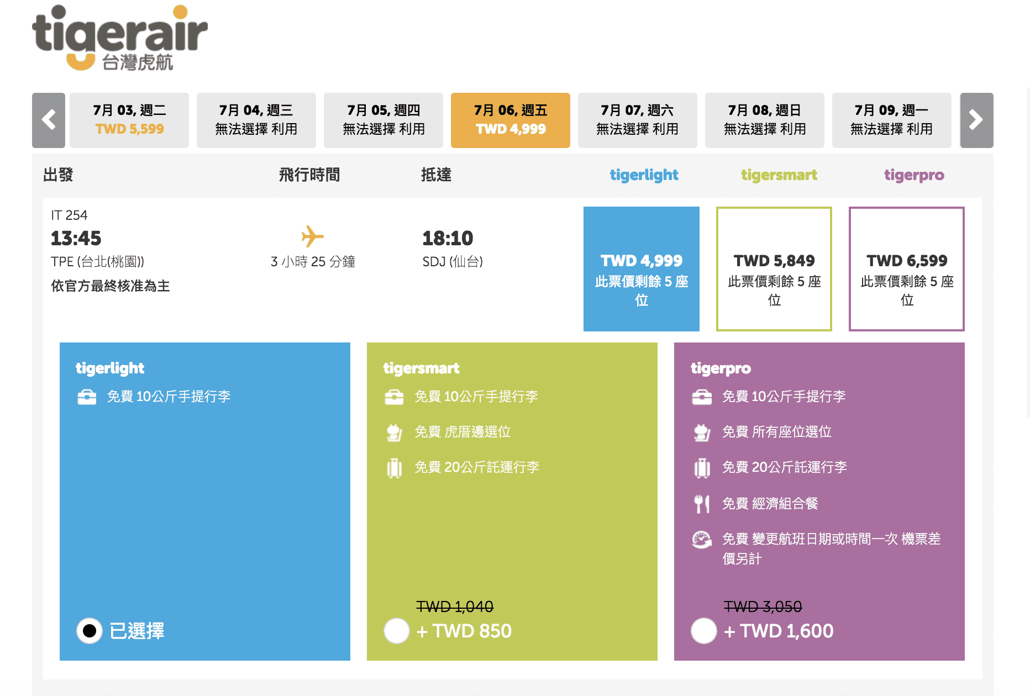Select the 7月 06 週五 TWD 4,999 tab

point(511,120)
